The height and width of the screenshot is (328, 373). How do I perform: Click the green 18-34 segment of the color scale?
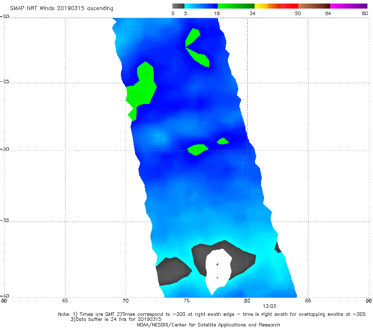[236, 6]
